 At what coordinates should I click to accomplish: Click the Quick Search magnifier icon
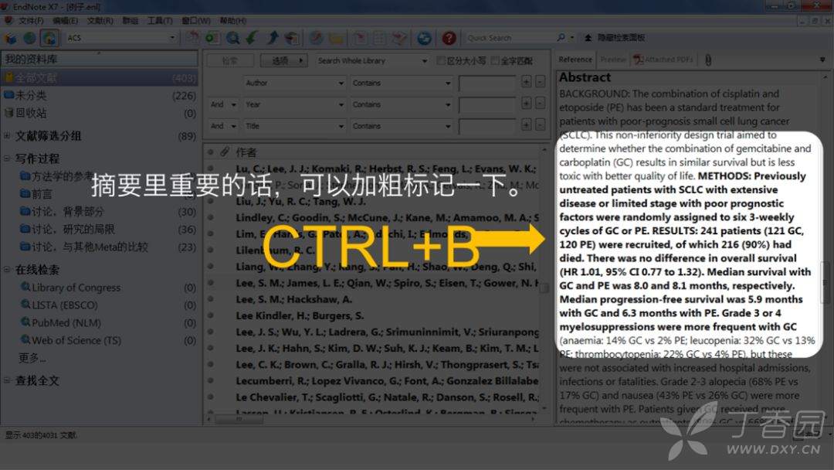pos(561,37)
